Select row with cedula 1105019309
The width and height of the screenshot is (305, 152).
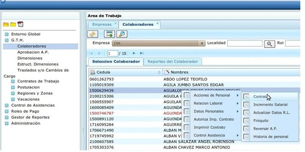pos(194,85)
